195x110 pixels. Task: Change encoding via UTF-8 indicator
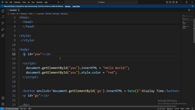(x=177, y=109)
